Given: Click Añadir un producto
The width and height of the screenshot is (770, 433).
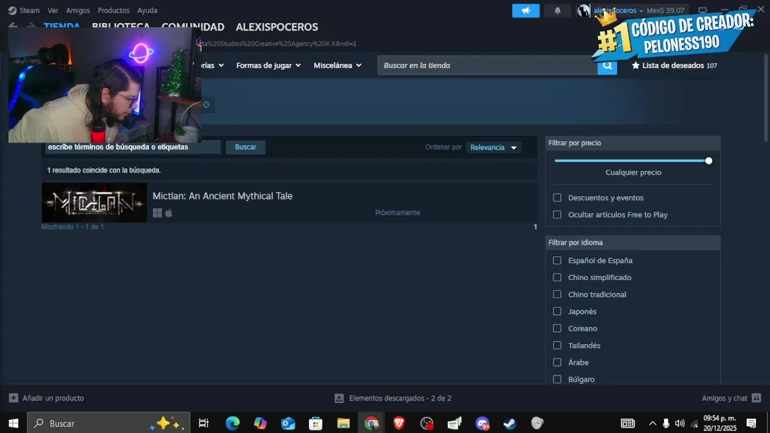Looking at the screenshot, I should click(53, 398).
